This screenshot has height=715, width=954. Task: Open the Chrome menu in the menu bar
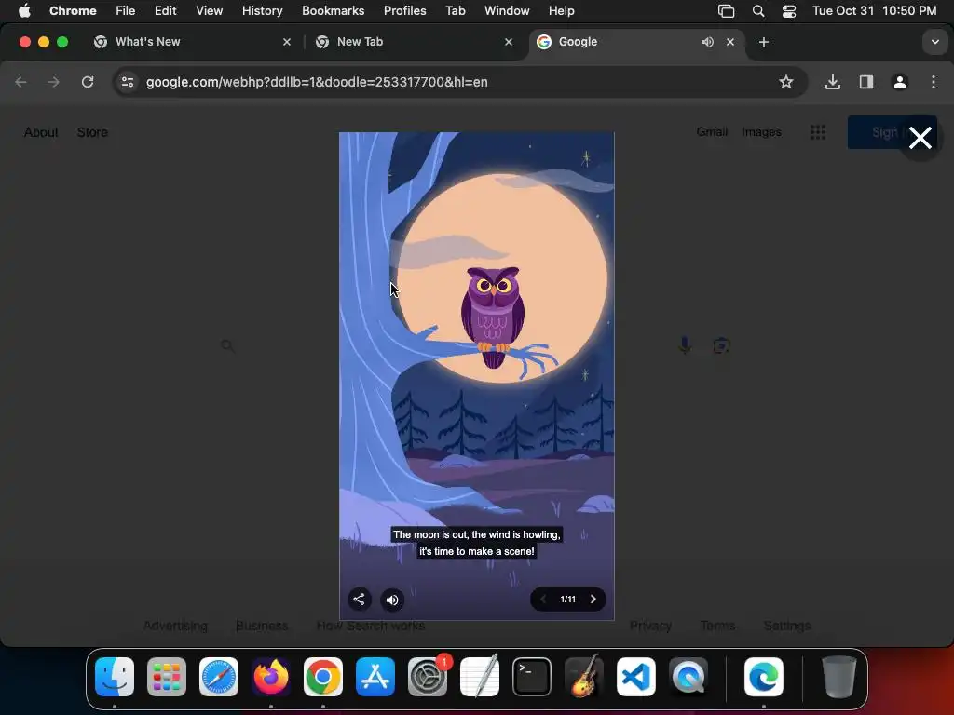[73, 11]
